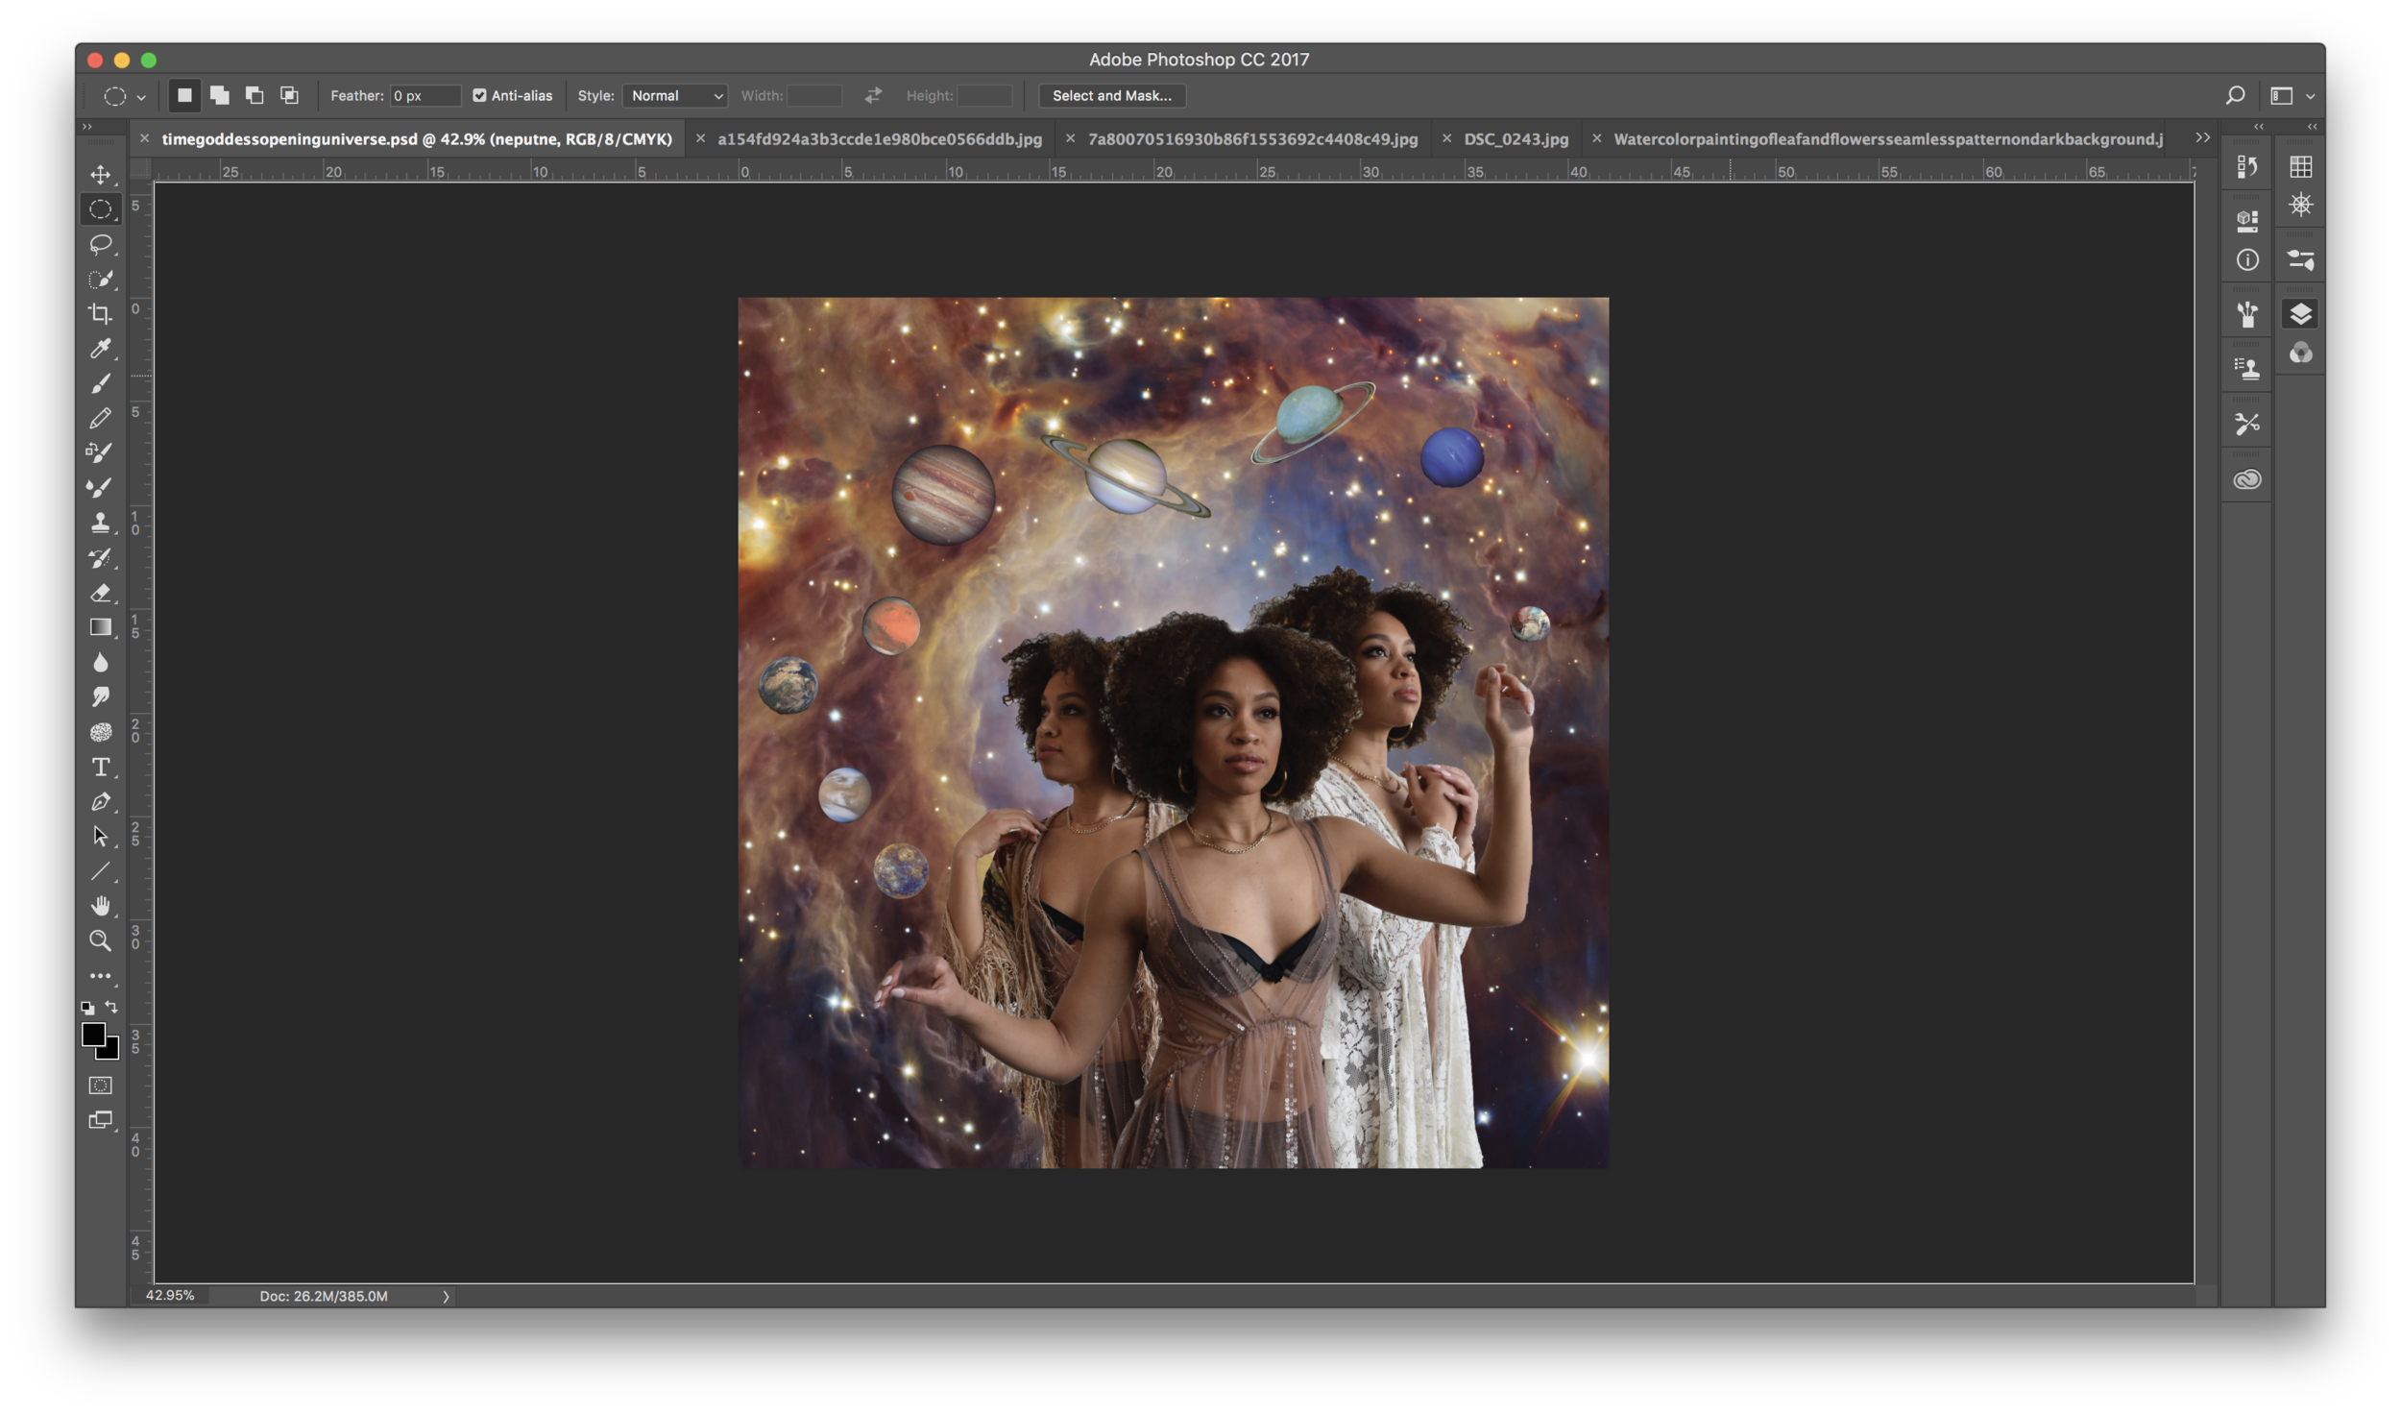Switch to a154fd924a3b3ccde1e980bce0566ddb.jpg tab
This screenshot has width=2401, height=1415.
(879, 139)
